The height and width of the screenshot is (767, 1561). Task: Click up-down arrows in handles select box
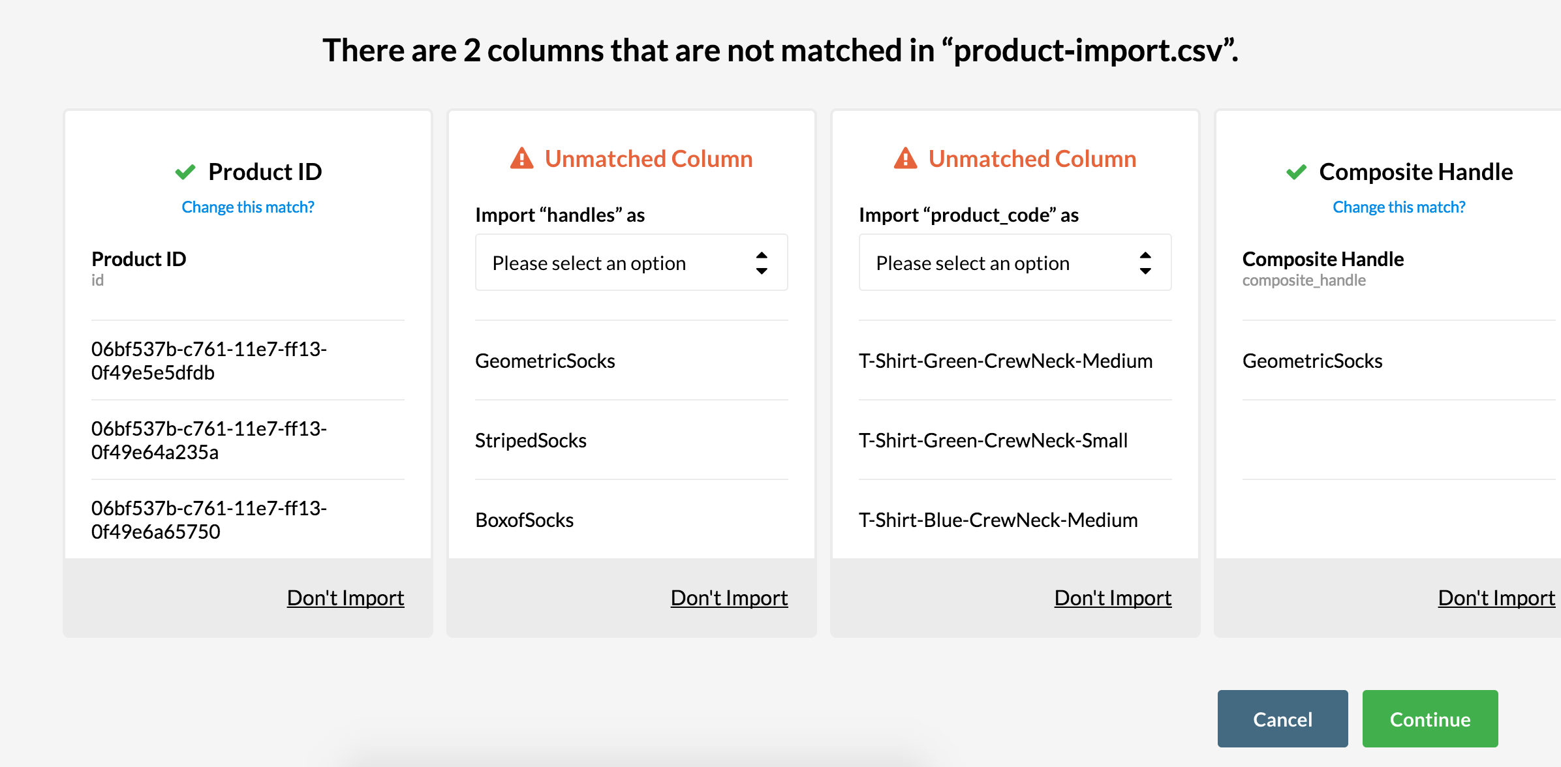[x=762, y=263]
